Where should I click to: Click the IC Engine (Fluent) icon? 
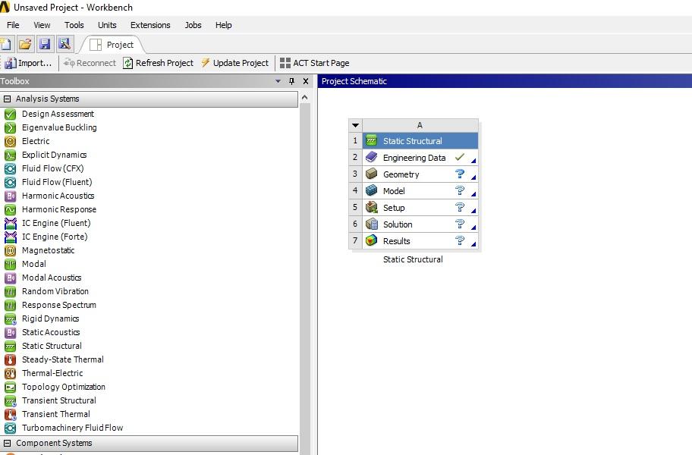tap(10, 224)
